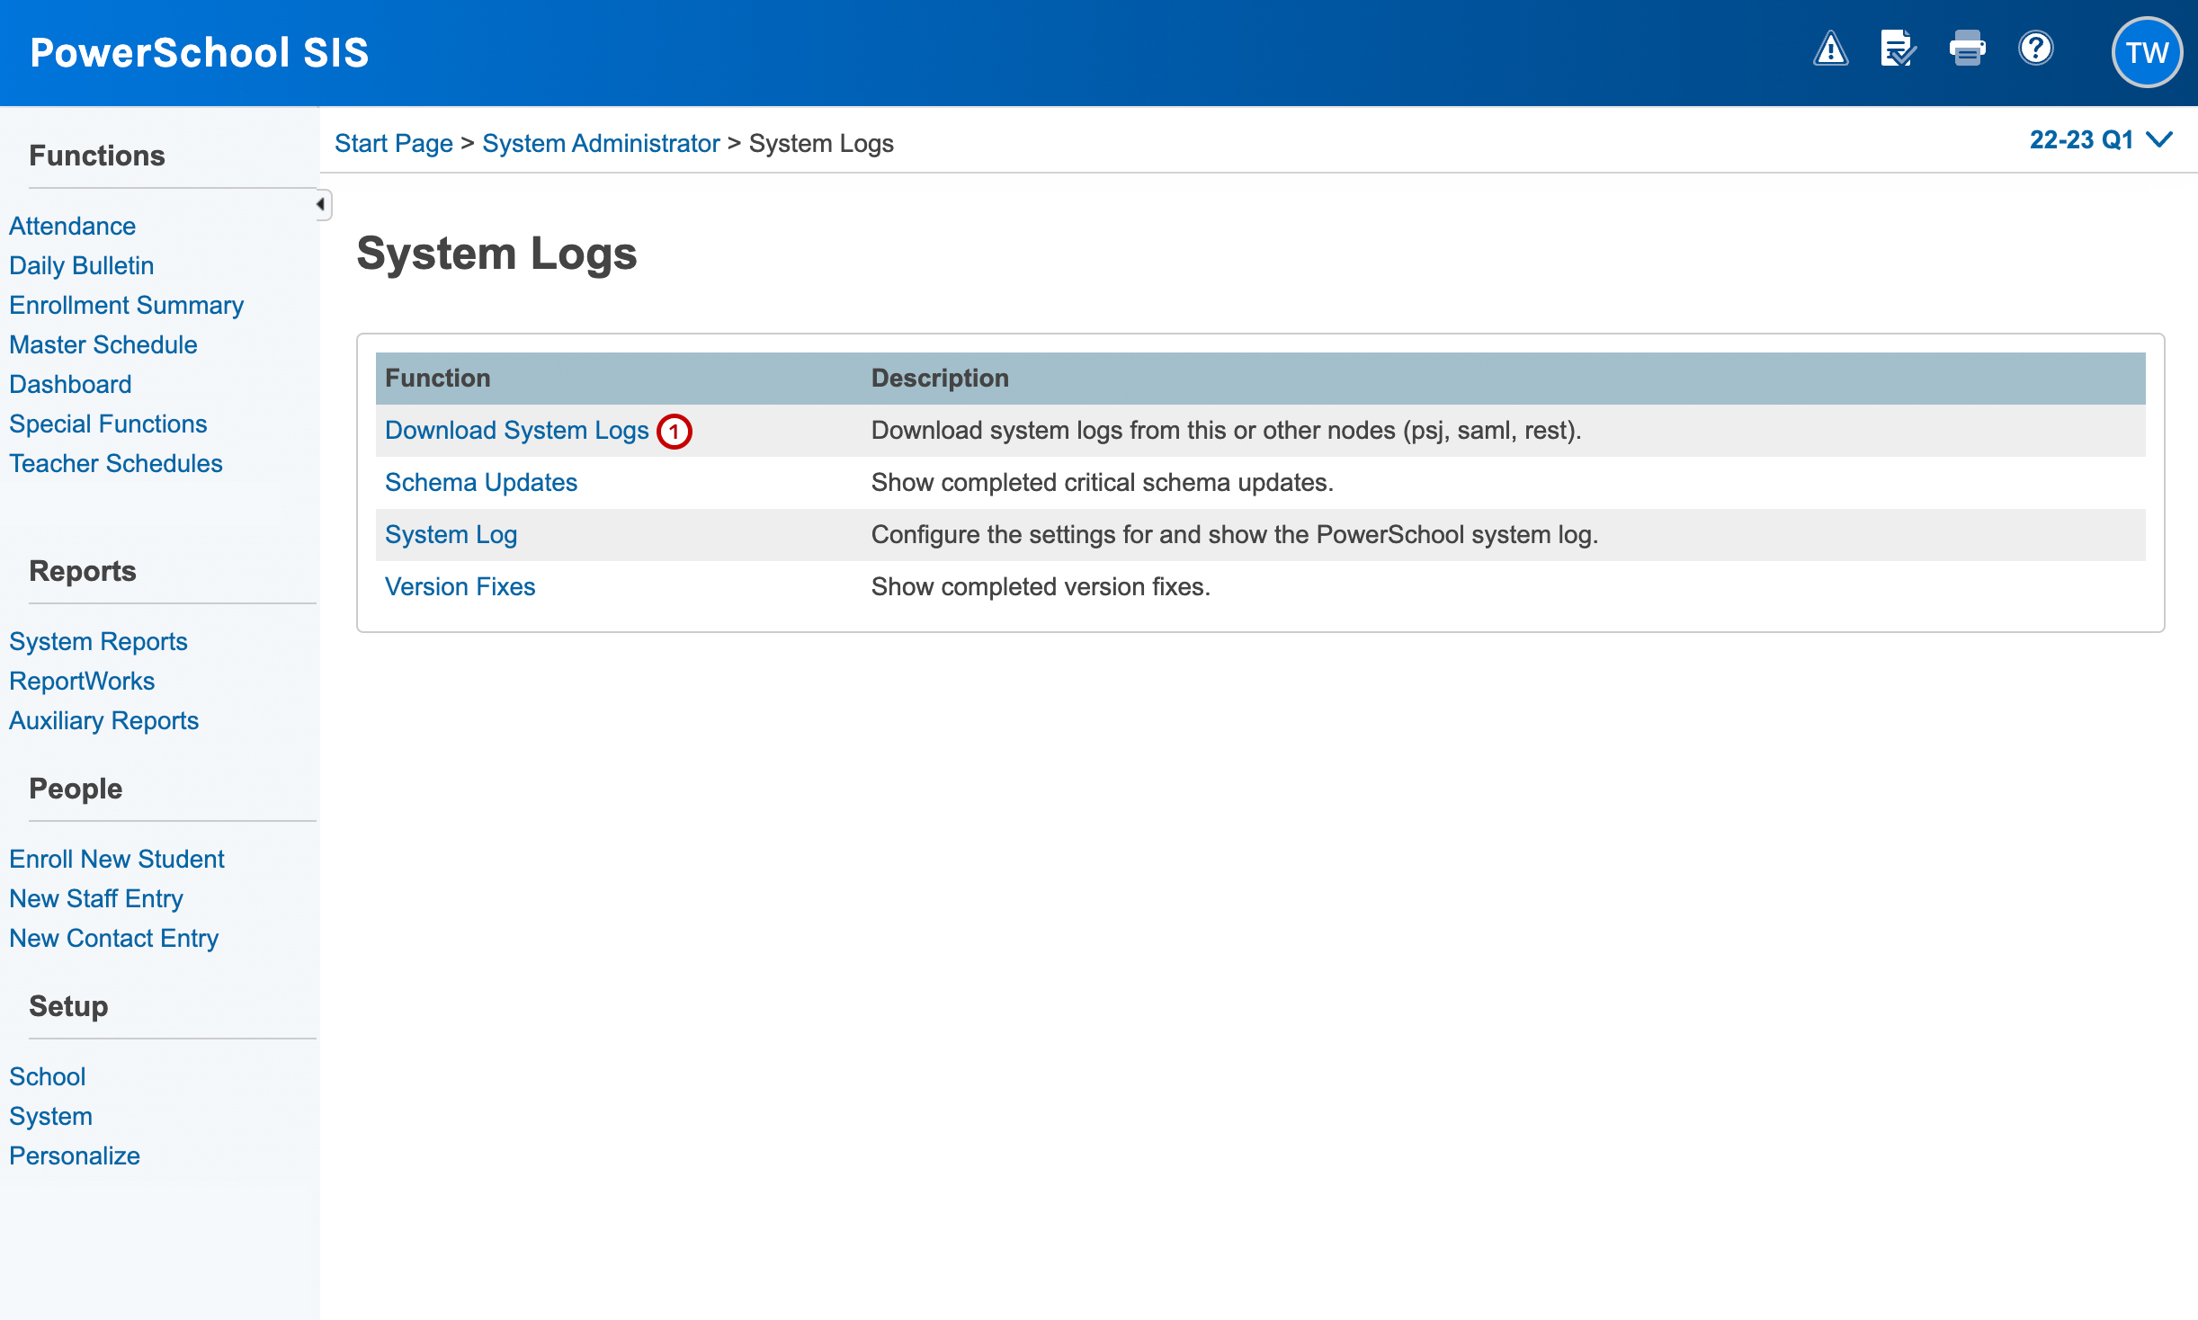Image resolution: width=2198 pixels, height=1320 pixels.
Task: Click the Functions section heading
Action: pos(97,156)
